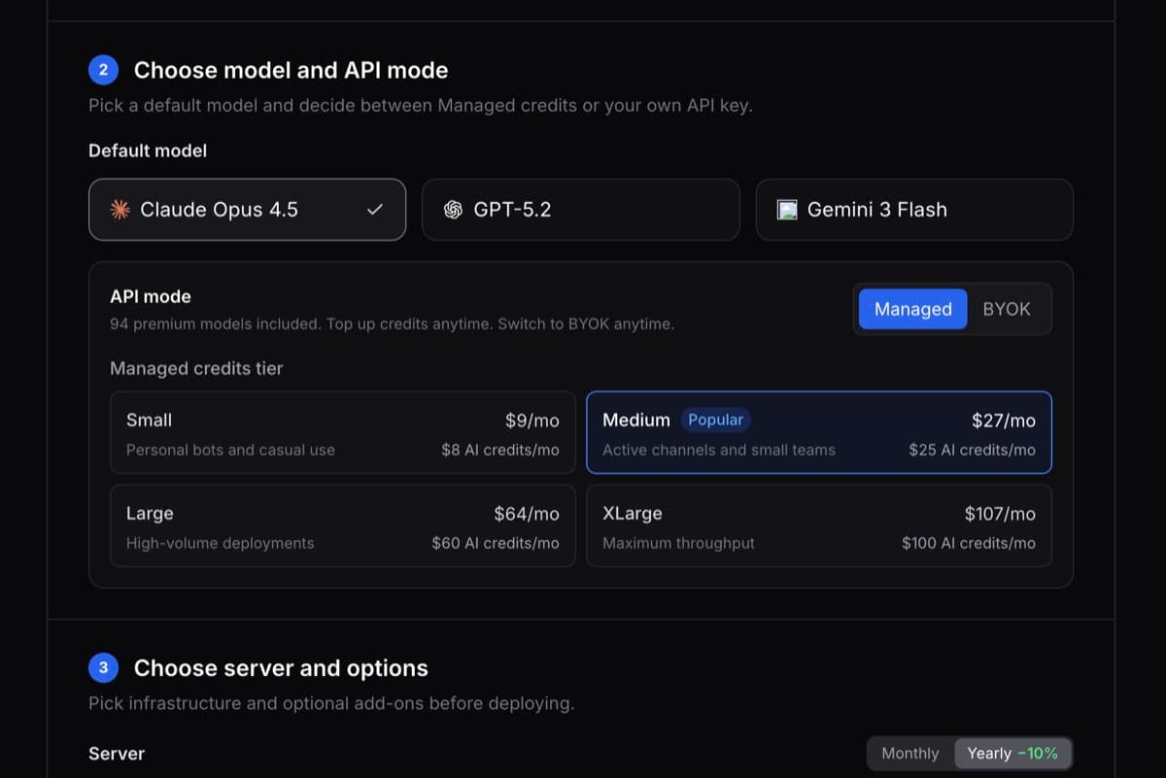Keep Managed selected in API mode switch
1166x778 pixels.
point(911,308)
